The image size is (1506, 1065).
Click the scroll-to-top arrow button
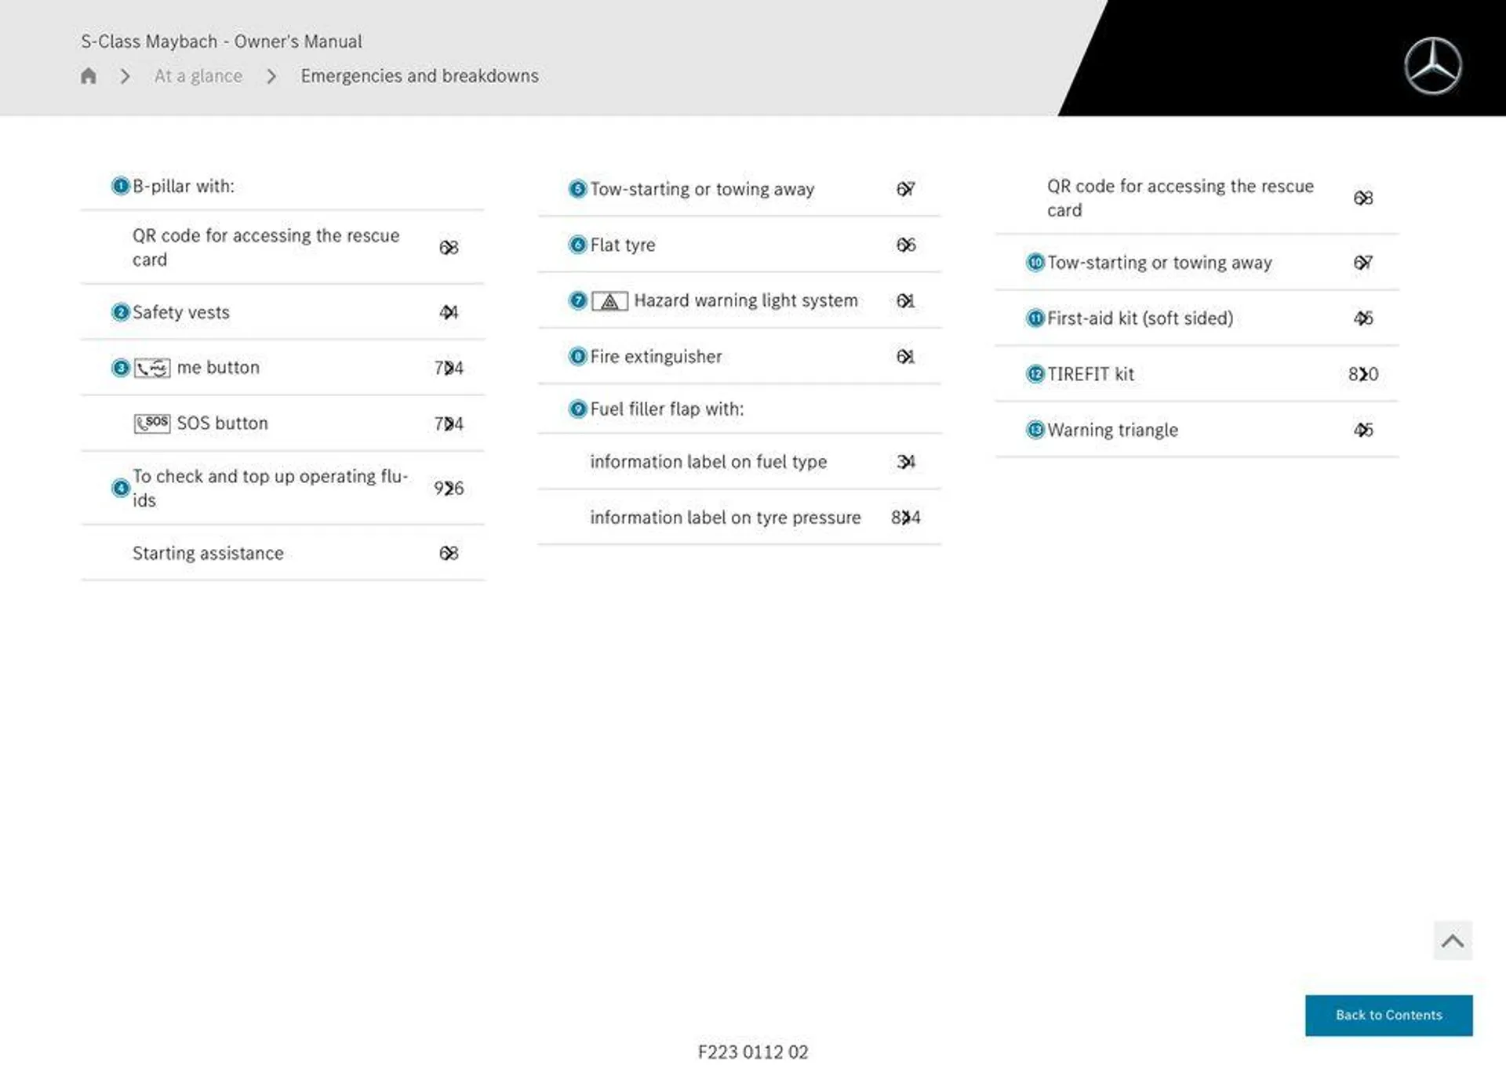click(1452, 942)
